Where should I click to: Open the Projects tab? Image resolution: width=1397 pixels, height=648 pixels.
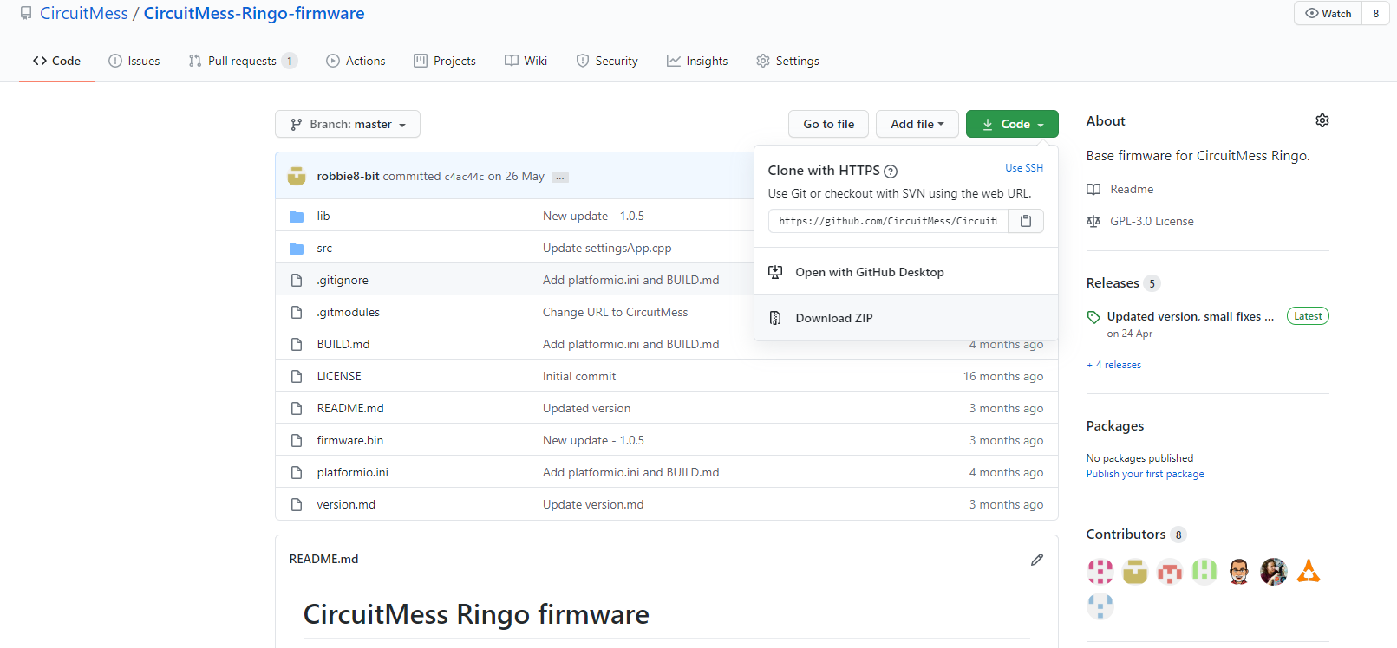[x=445, y=61]
